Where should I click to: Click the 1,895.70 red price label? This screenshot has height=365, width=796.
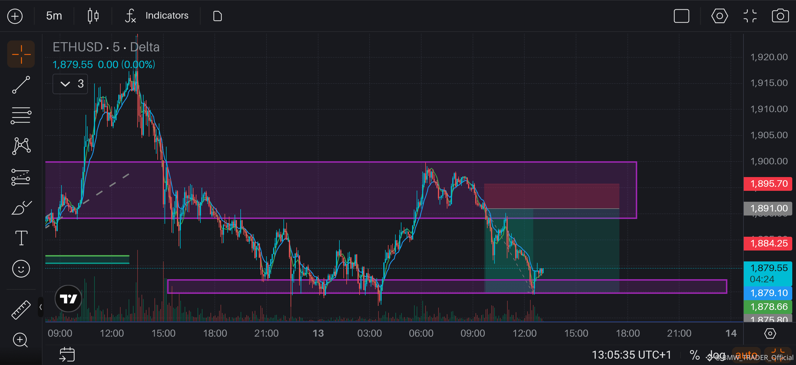[x=768, y=184]
